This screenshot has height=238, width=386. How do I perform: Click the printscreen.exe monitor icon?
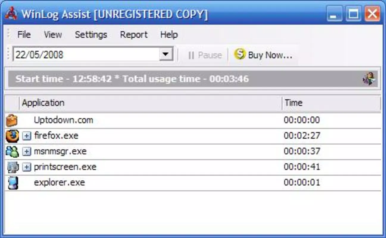tap(12, 167)
